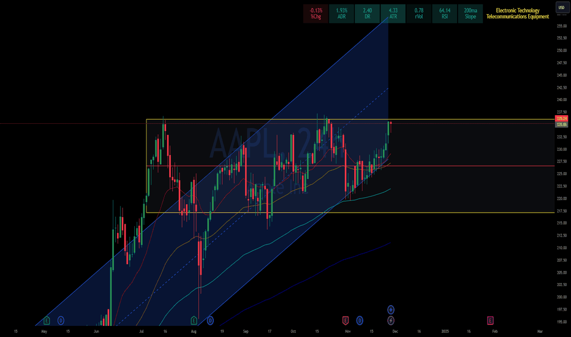Screen dimensions: 571x337
Task: Click the Sep label on time axis
Action: [x=246, y=331]
